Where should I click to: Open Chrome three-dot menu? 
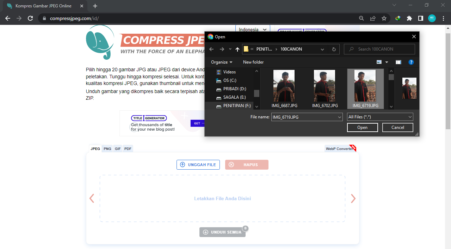[443, 18]
